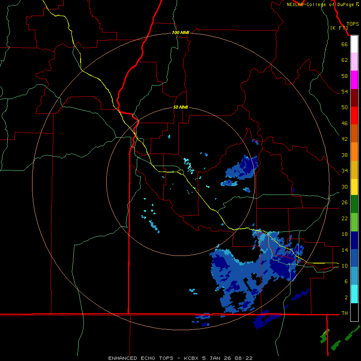361x361 pixels.
Task: Click the orange 38 kft legend swatch
Action: pyautogui.click(x=354, y=152)
